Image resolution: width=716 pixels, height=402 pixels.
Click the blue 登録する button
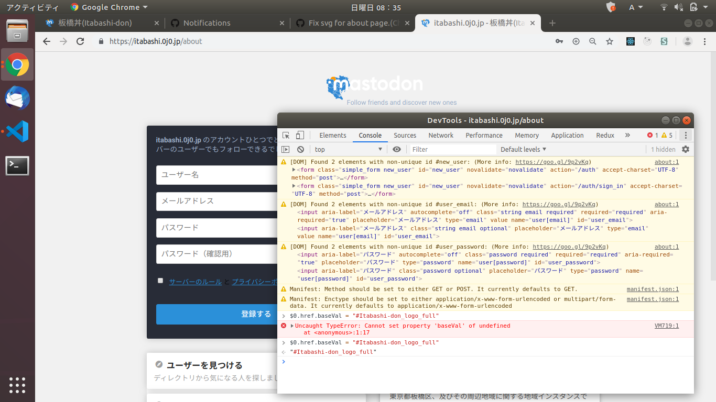[x=217, y=314]
